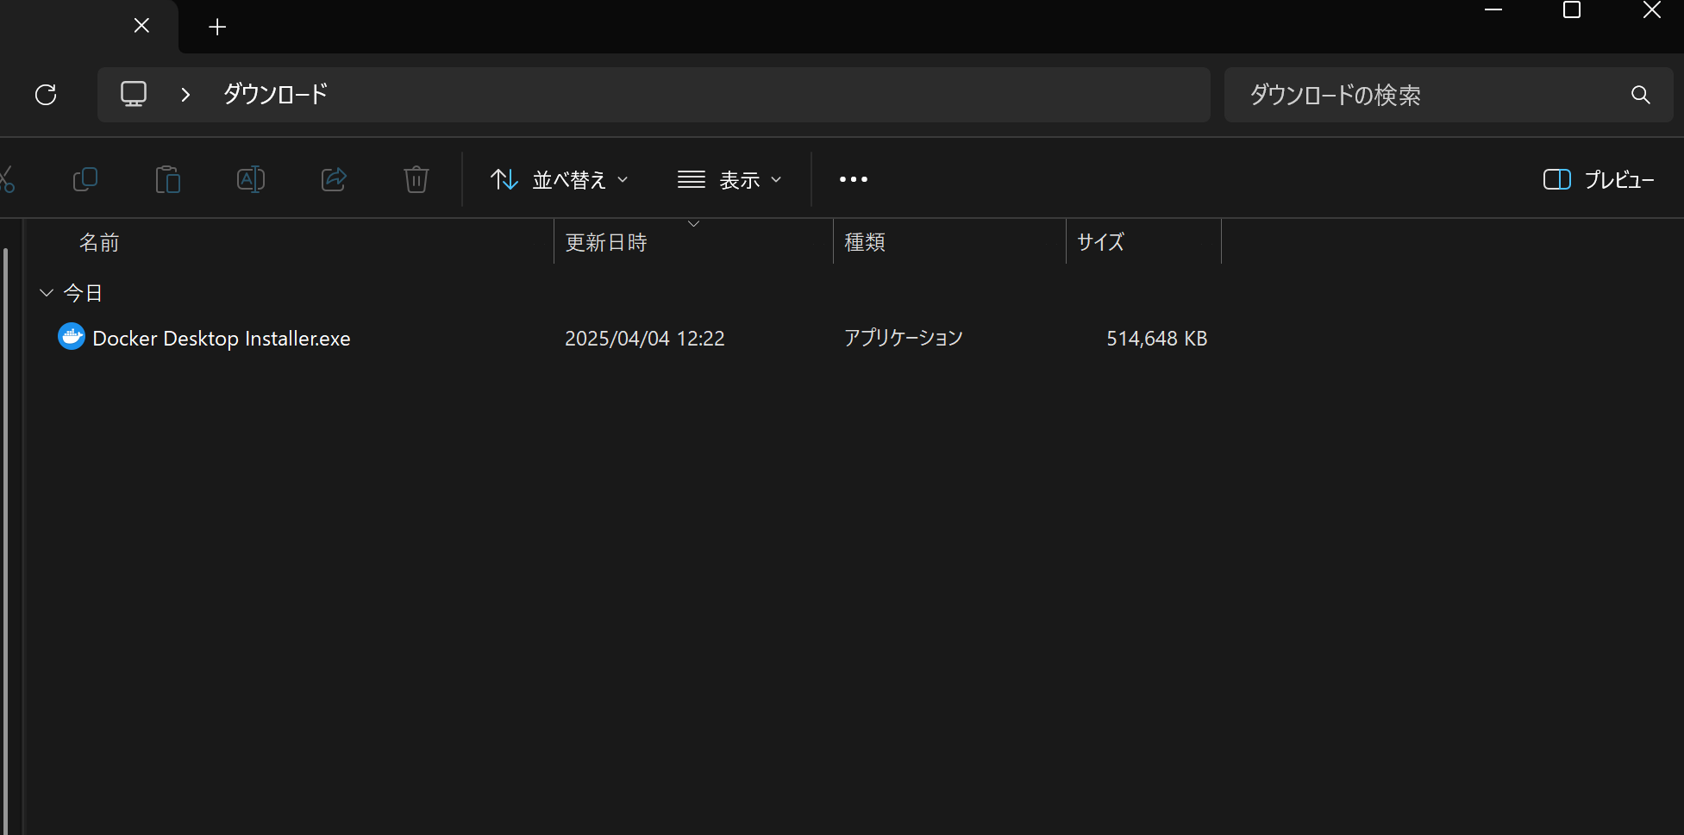
Task: Select Docker Desktop Installer.exe
Action: pyautogui.click(x=221, y=338)
